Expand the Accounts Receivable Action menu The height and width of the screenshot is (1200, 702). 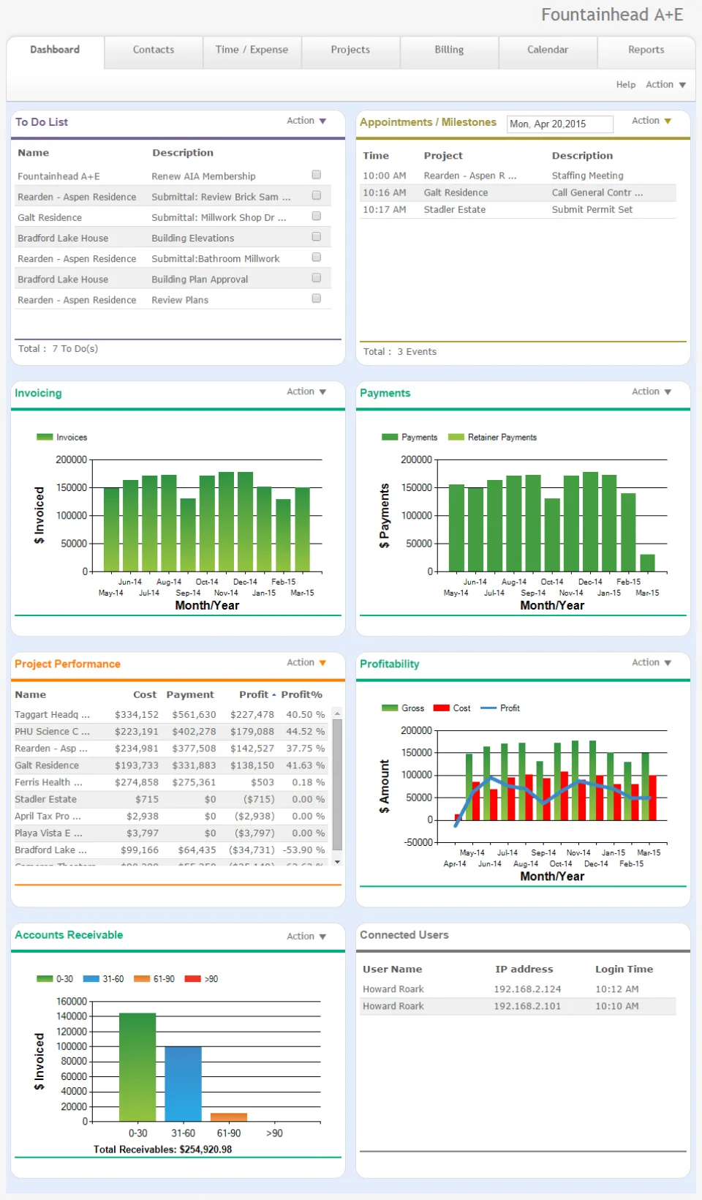(x=306, y=936)
